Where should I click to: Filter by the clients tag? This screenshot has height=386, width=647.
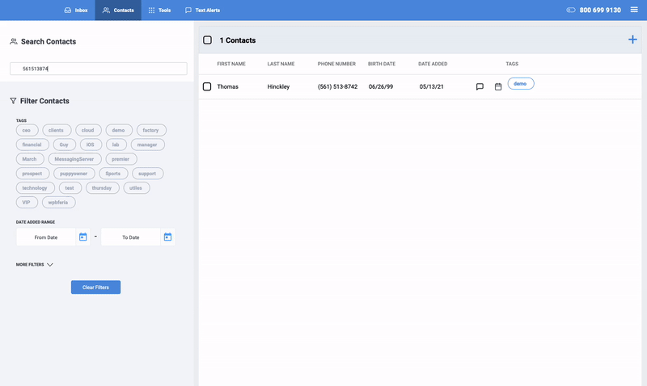pyautogui.click(x=57, y=130)
